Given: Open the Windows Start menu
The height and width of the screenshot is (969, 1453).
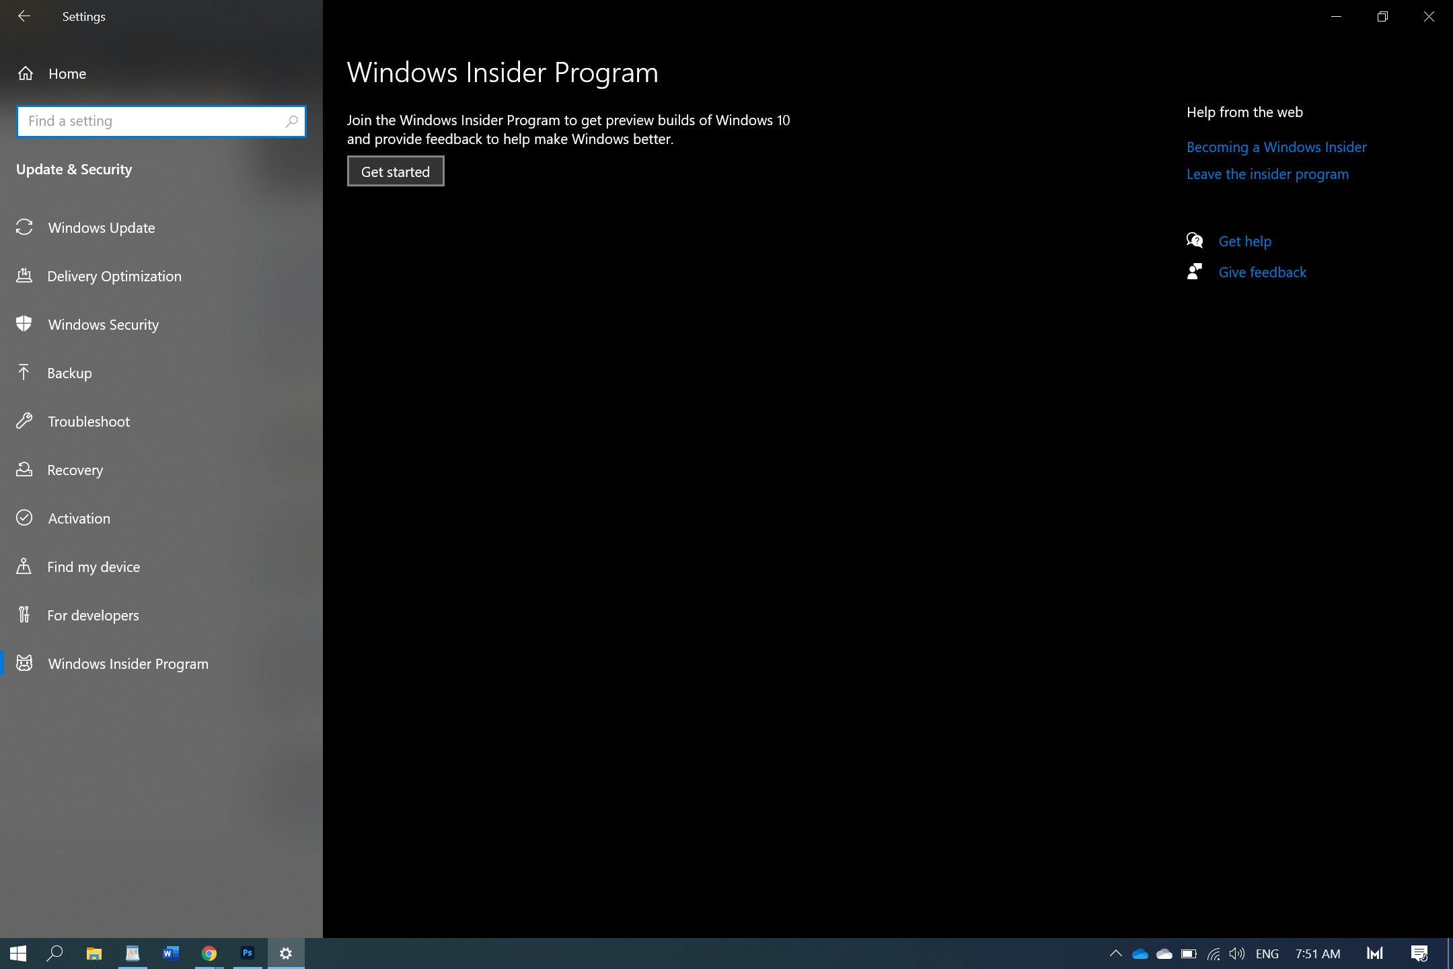Looking at the screenshot, I should 18,954.
